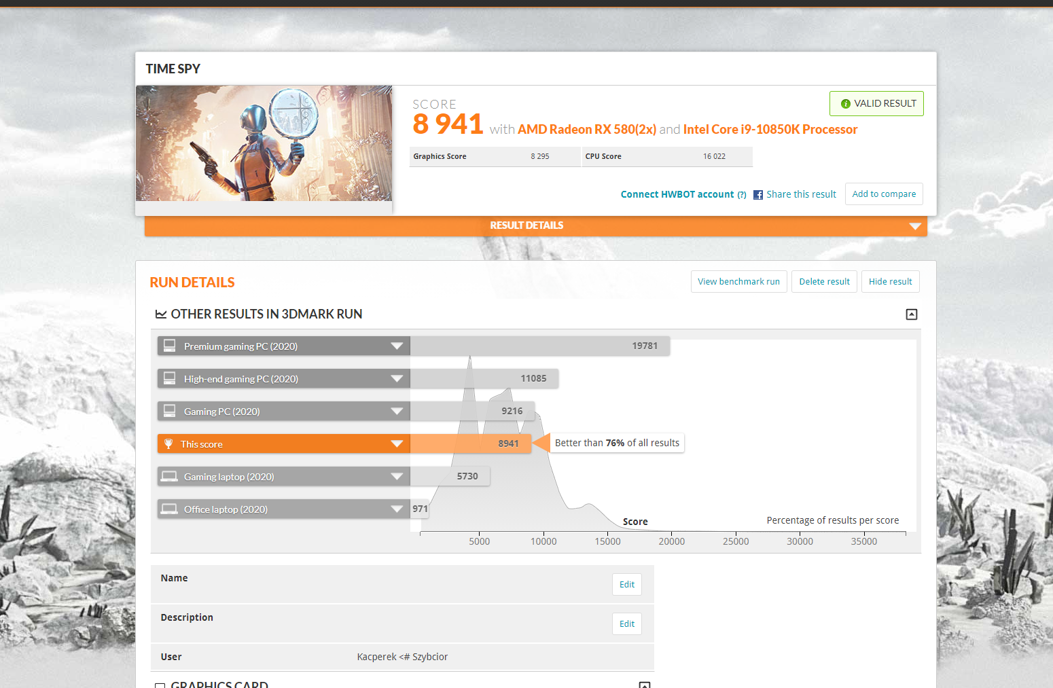Expand the Premium gaming PC (2020) dropdown arrow

point(397,346)
